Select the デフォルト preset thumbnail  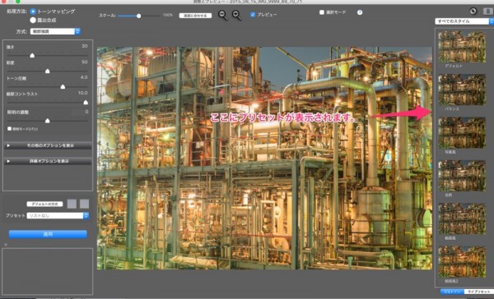[x=462, y=47]
